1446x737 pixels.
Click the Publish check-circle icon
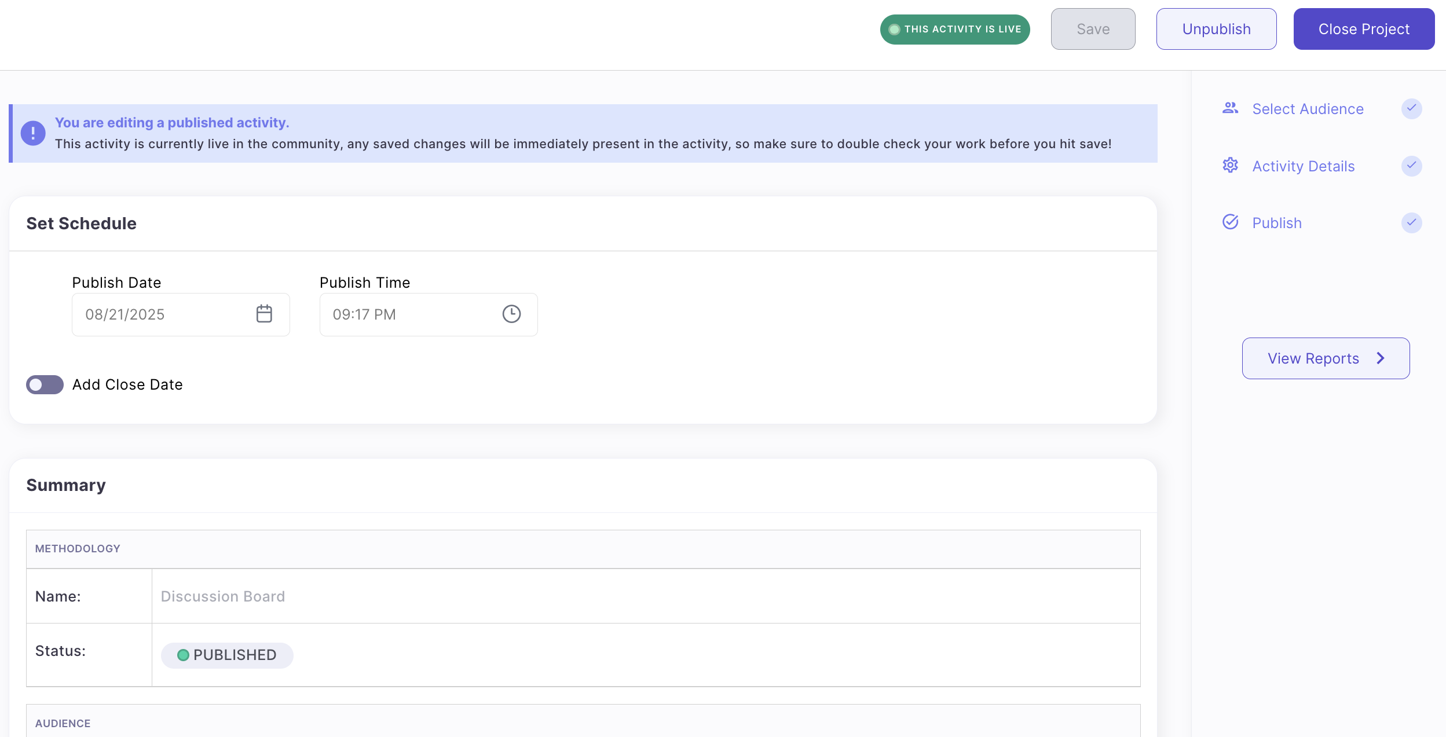(x=1231, y=222)
